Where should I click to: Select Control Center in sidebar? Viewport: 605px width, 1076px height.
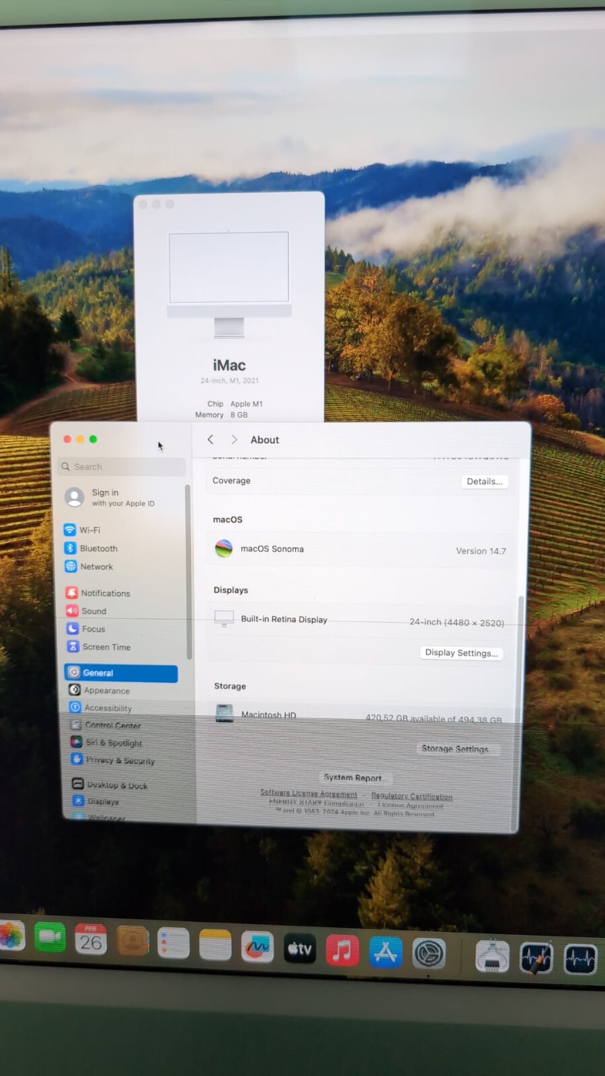[106, 725]
